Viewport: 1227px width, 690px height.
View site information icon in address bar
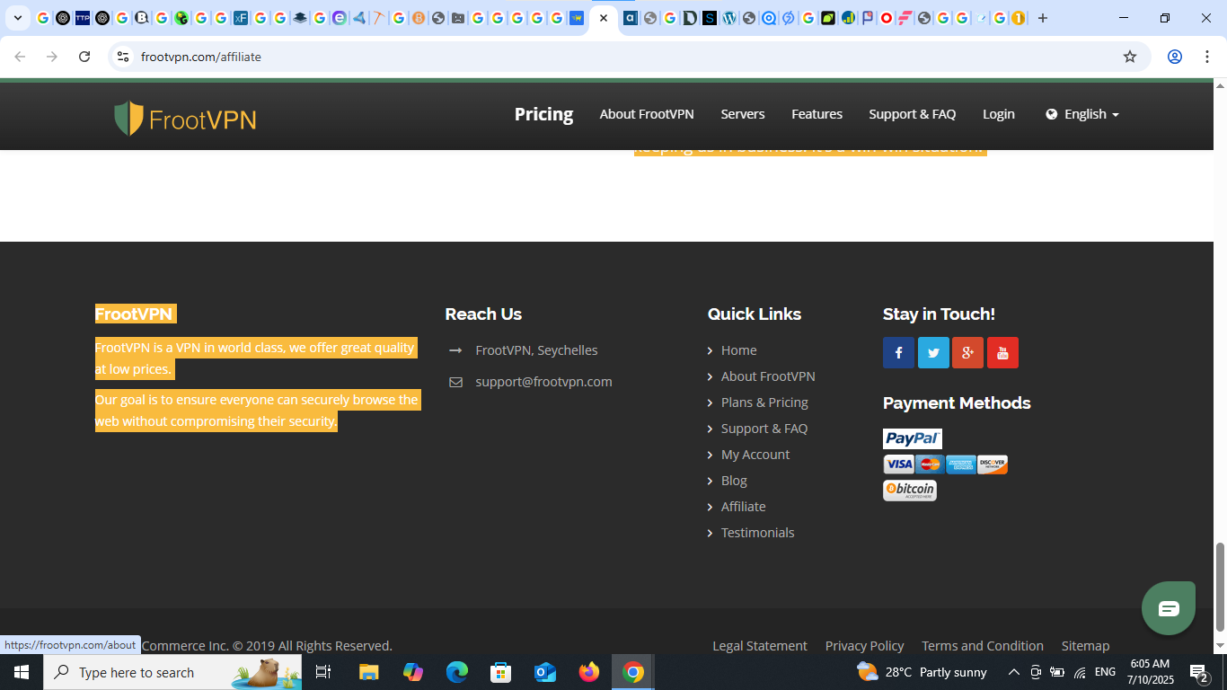(x=123, y=57)
